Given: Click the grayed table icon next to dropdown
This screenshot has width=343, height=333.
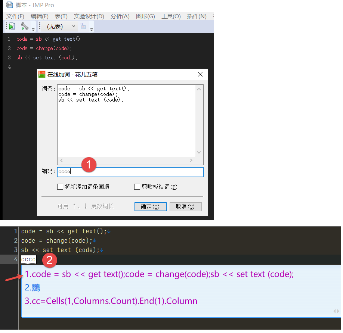Looking at the screenshot, I should (x=83, y=26).
